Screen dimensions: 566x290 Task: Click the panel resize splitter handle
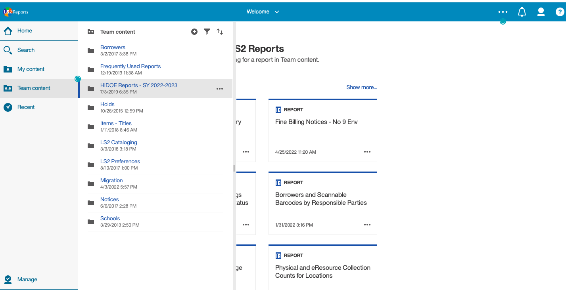coord(234,168)
